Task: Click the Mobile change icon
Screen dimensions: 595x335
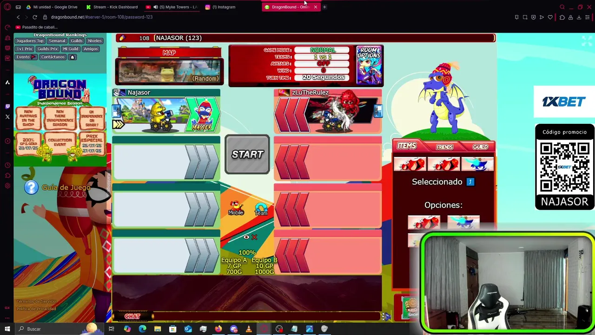Action: [x=236, y=208]
